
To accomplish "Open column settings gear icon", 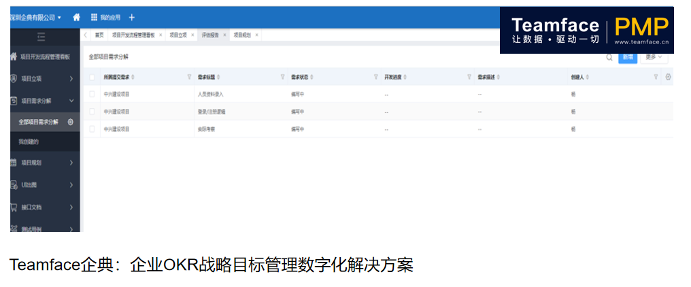I will [669, 77].
